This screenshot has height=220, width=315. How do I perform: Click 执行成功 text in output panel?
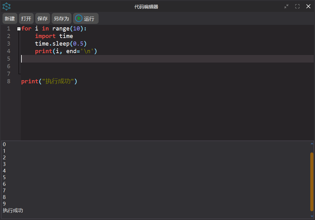pos(13,210)
